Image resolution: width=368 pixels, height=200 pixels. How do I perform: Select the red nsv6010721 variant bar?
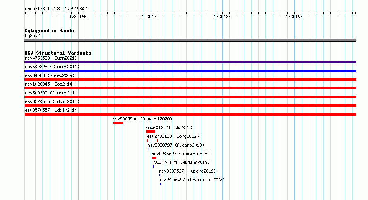click(151, 132)
